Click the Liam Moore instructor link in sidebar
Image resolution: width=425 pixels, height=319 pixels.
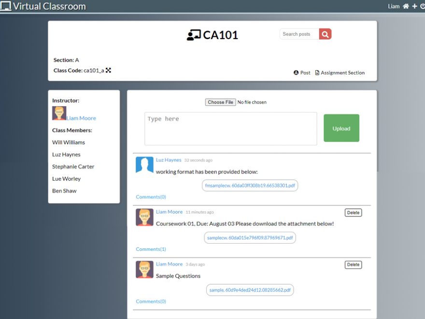81,118
